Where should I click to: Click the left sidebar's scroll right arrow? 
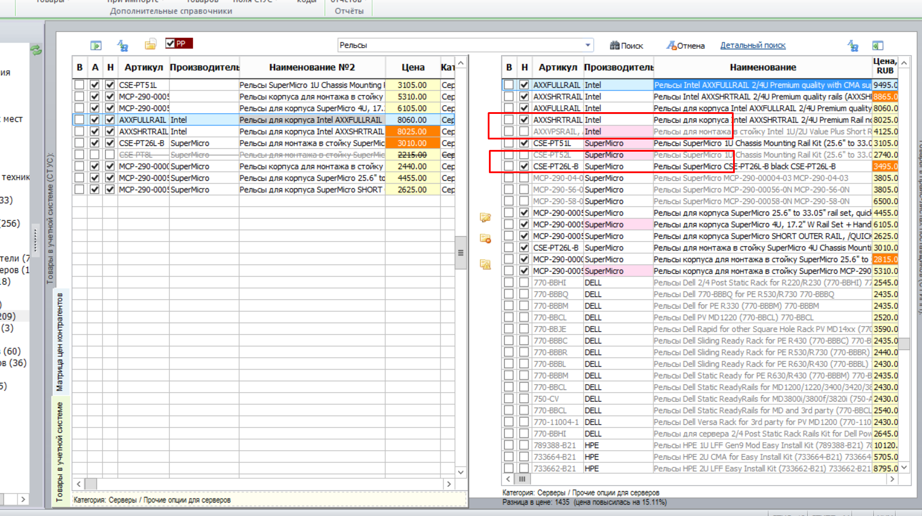coord(23,499)
